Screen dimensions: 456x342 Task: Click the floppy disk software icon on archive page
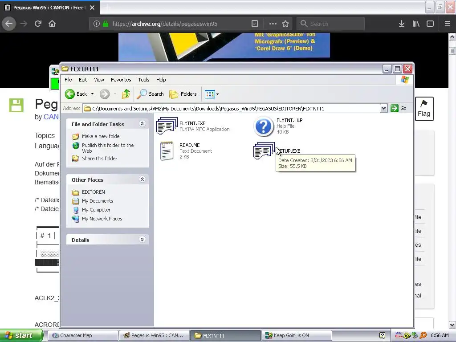click(x=16, y=105)
